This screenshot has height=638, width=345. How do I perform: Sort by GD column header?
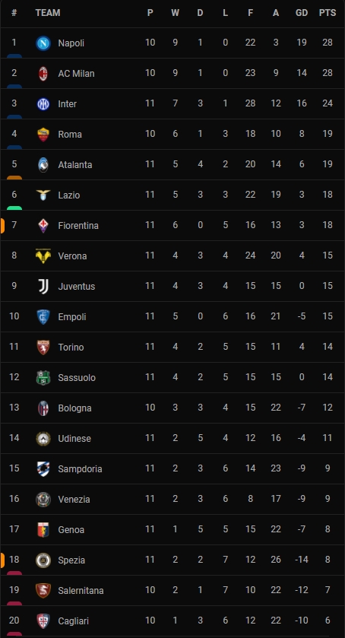pyautogui.click(x=302, y=13)
